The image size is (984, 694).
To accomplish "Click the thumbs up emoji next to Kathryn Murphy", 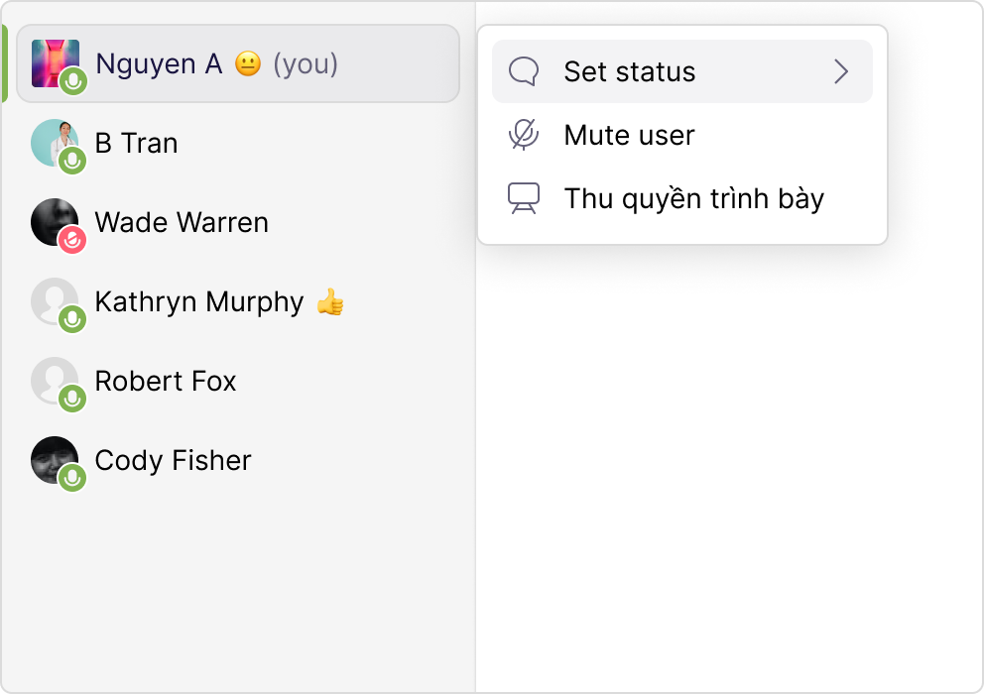I will [x=329, y=302].
